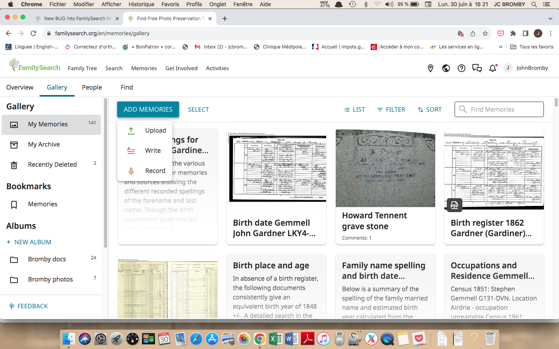The height and width of the screenshot is (349, 559).
Task: Show more bookmarks chevron
Action: (501, 47)
